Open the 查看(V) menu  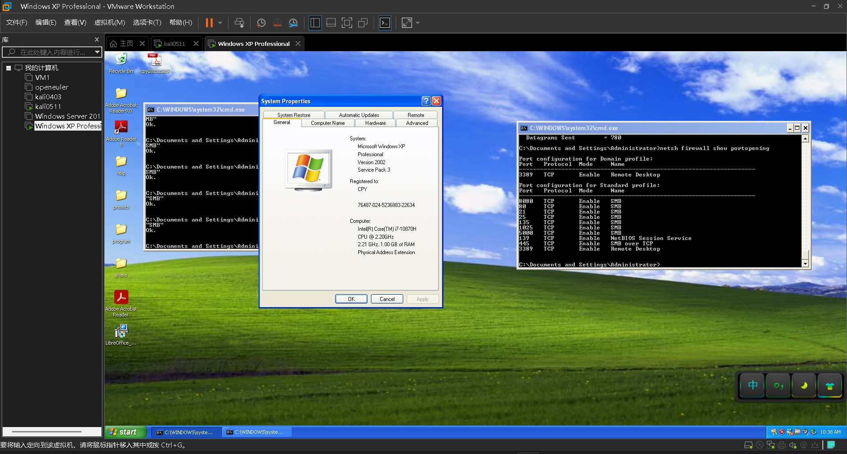pos(75,23)
